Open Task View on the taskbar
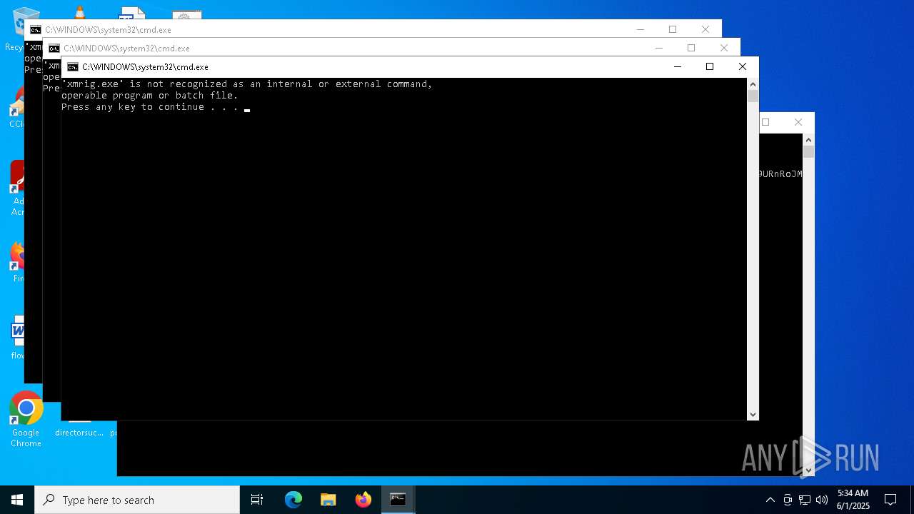Screen dimensions: 914x514 click(x=257, y=500)
